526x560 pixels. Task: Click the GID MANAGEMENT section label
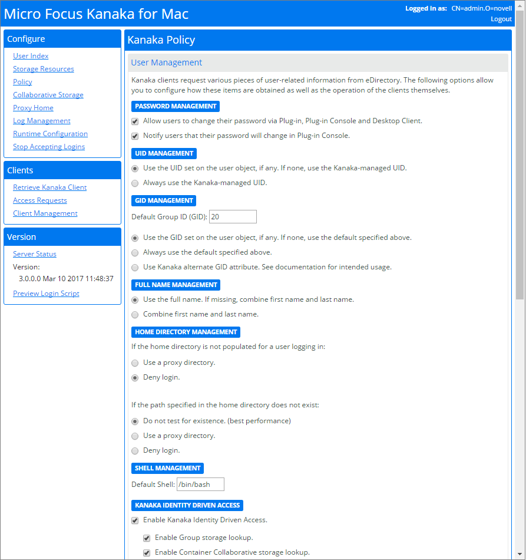click(x=164, y=200)
